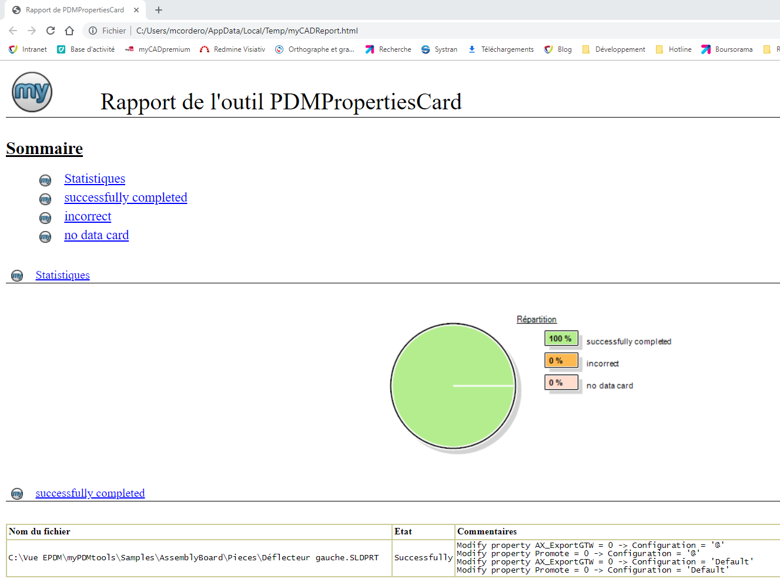Viewport: 780px width, 582px height.
Task: Follow the 'incorrect' summary link
Action: pos(88,216)
